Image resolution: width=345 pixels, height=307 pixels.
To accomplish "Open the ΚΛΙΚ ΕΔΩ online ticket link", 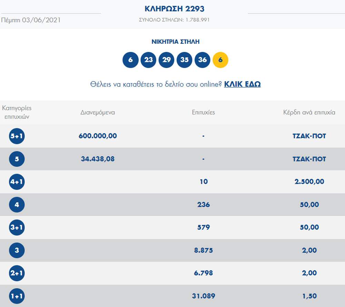I will [242, 84].
